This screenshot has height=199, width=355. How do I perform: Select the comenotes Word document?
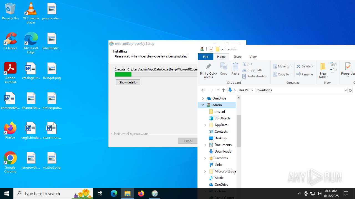click(x=10, y=101)
